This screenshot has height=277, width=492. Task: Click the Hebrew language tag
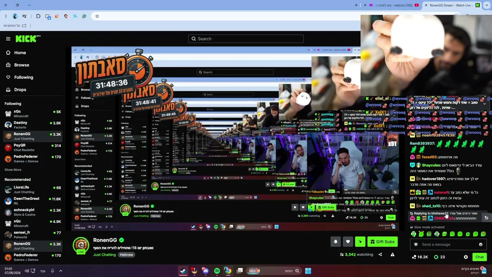pyautogui.click(x=126, y=255)
